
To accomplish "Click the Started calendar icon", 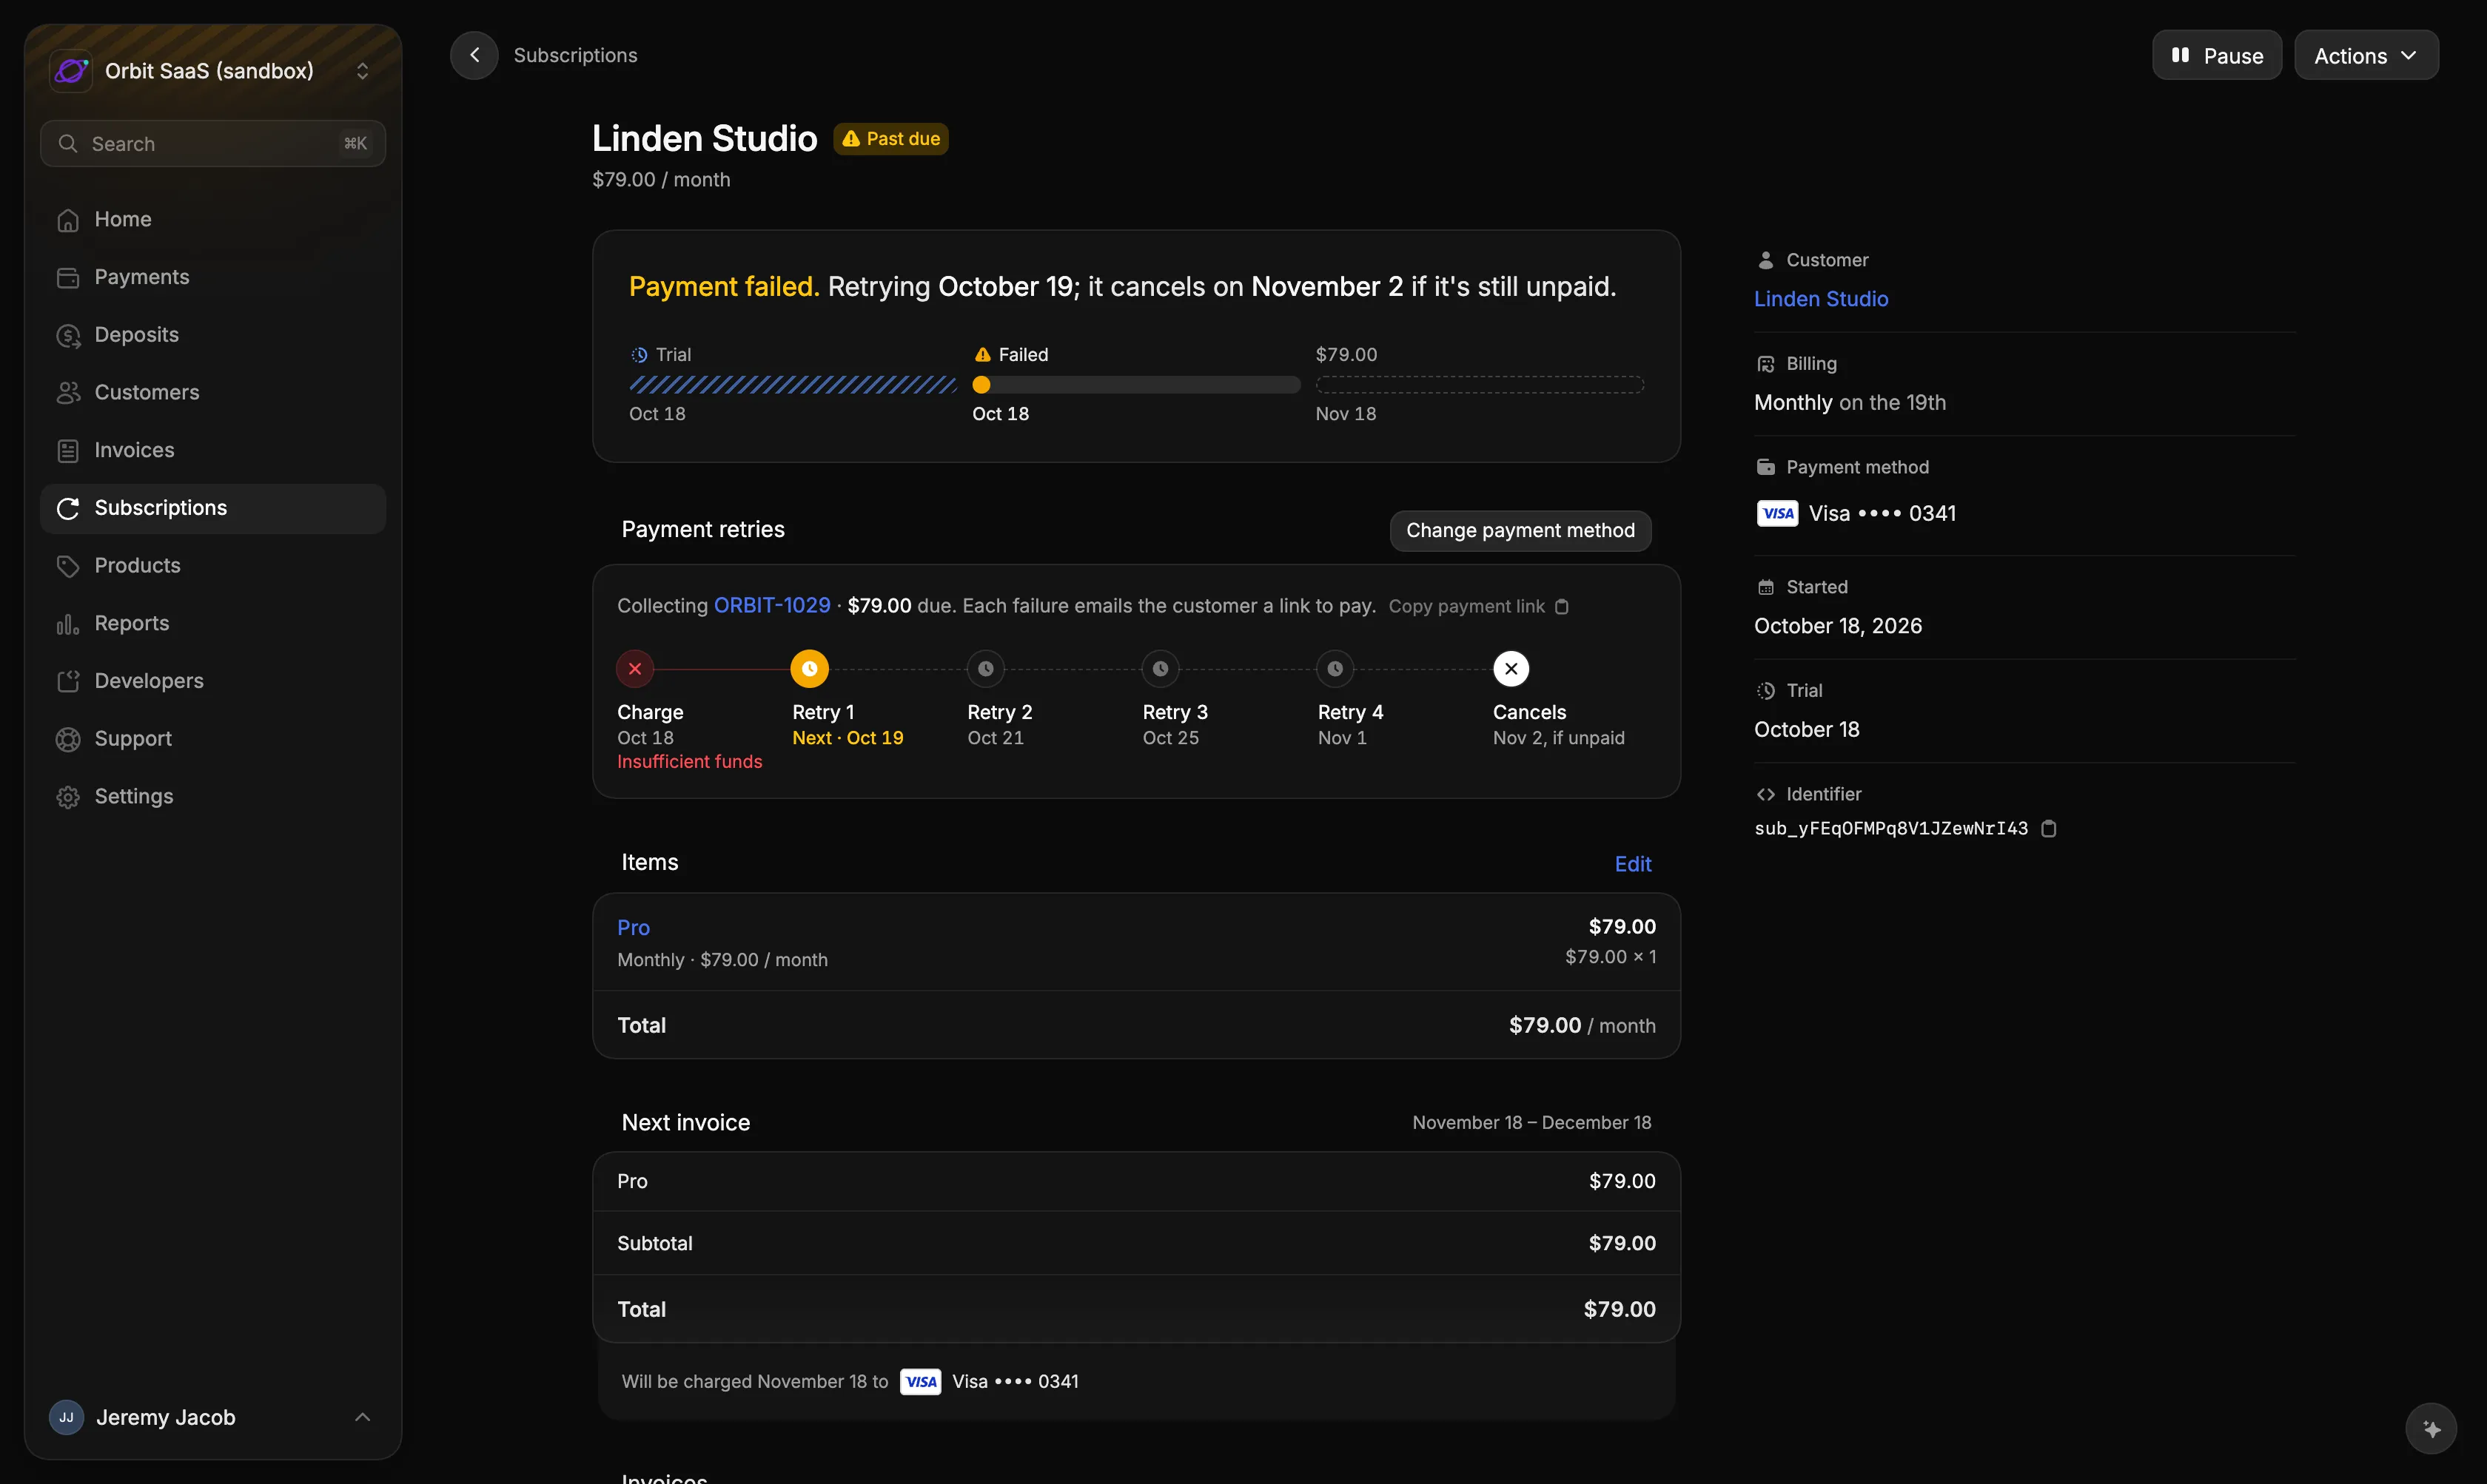I will [x=1766, y=587].
